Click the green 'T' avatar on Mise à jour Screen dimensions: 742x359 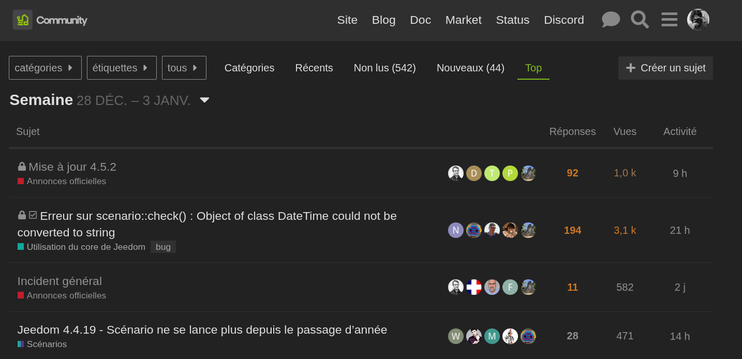click(x=492, y=173)
